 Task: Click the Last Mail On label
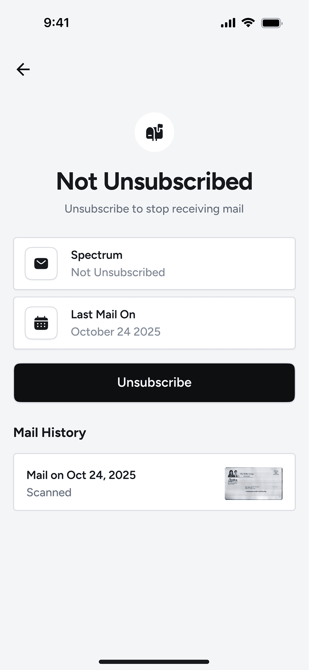[103, 314]
